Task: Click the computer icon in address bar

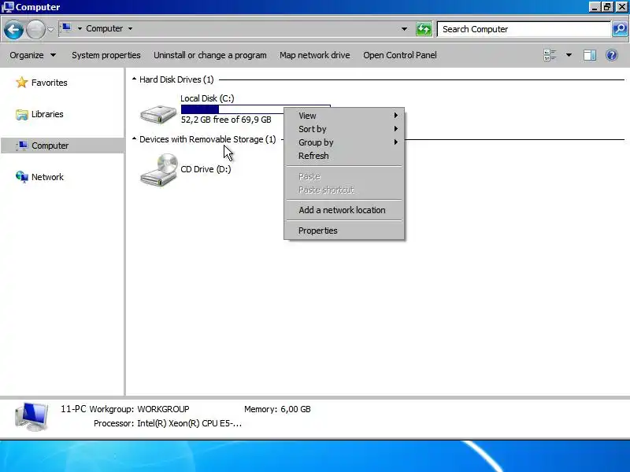Action: tap(67, 28)
